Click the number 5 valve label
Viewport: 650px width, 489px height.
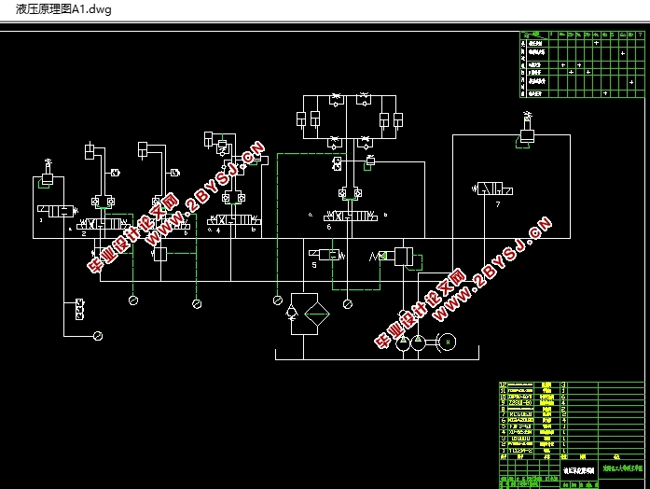pyautogui.click(x=314, y=265)
